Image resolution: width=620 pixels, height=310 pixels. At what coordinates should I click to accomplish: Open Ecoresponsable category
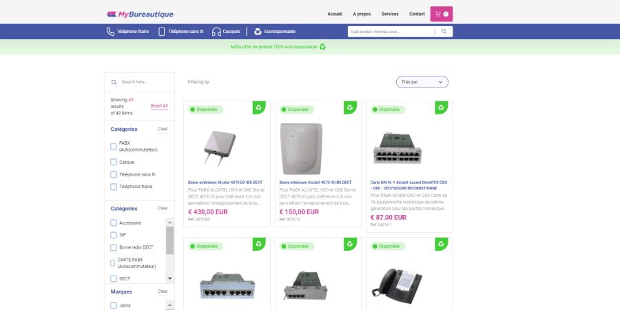pyautogui.click(x=280, y=32)
